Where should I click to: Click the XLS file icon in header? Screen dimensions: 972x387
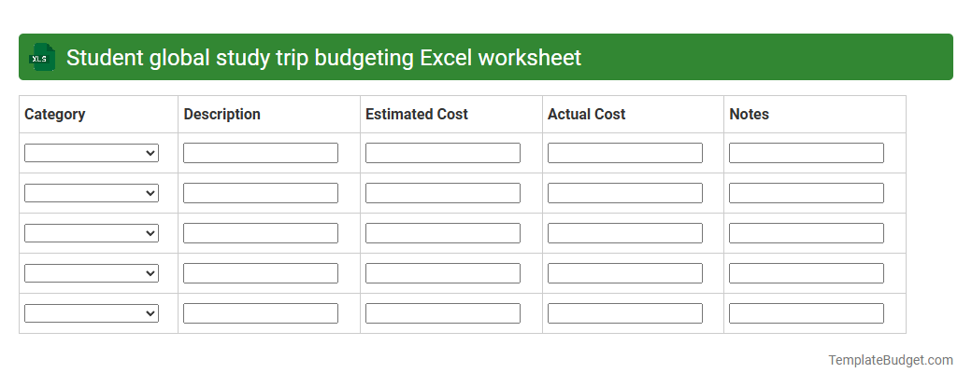click(x=41, y=58)
